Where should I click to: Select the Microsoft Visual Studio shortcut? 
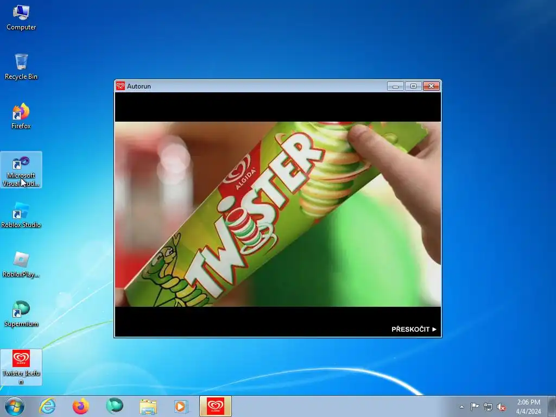(x=21, y=170)
